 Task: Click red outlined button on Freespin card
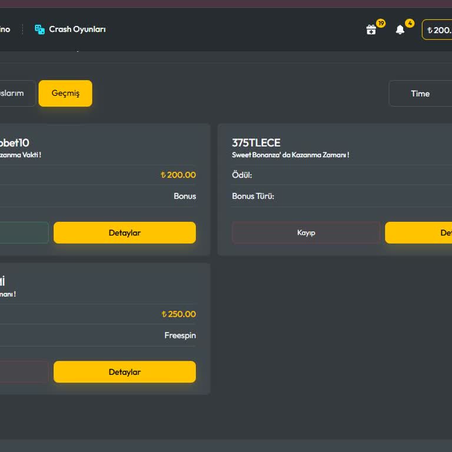coord(24,372)
